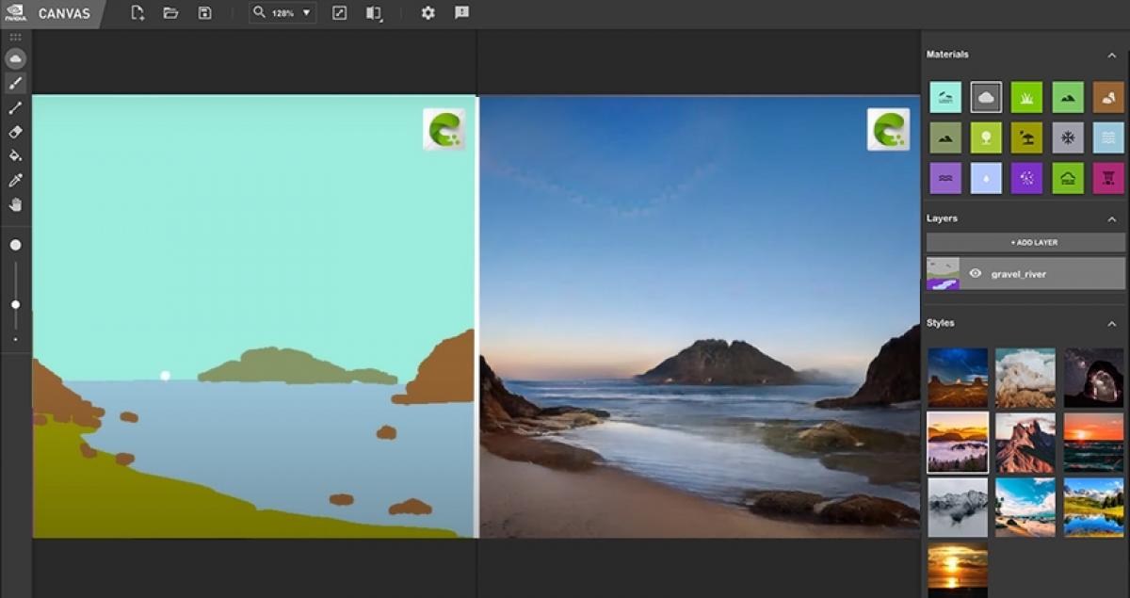Click the New File icon
The width and height of the screenshot is (1130, 598).
coord(137,13)
